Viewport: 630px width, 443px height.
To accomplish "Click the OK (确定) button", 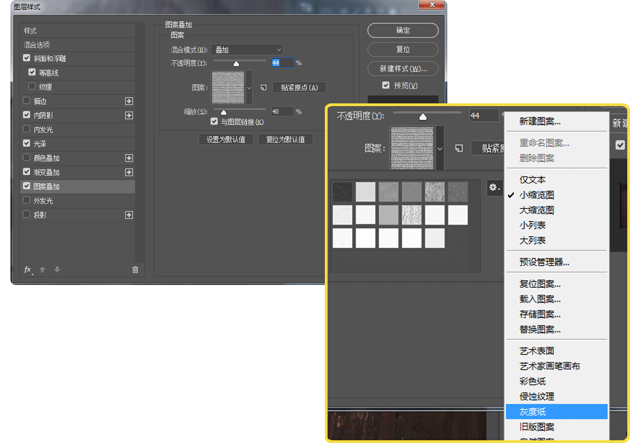I will point(403,30).
